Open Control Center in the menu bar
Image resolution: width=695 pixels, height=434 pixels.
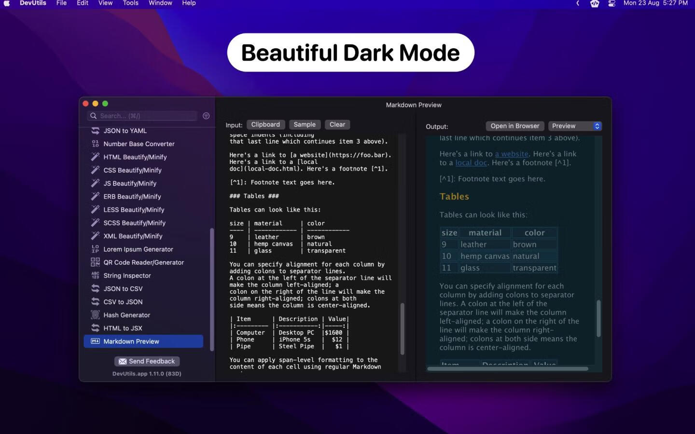[612, 3]
